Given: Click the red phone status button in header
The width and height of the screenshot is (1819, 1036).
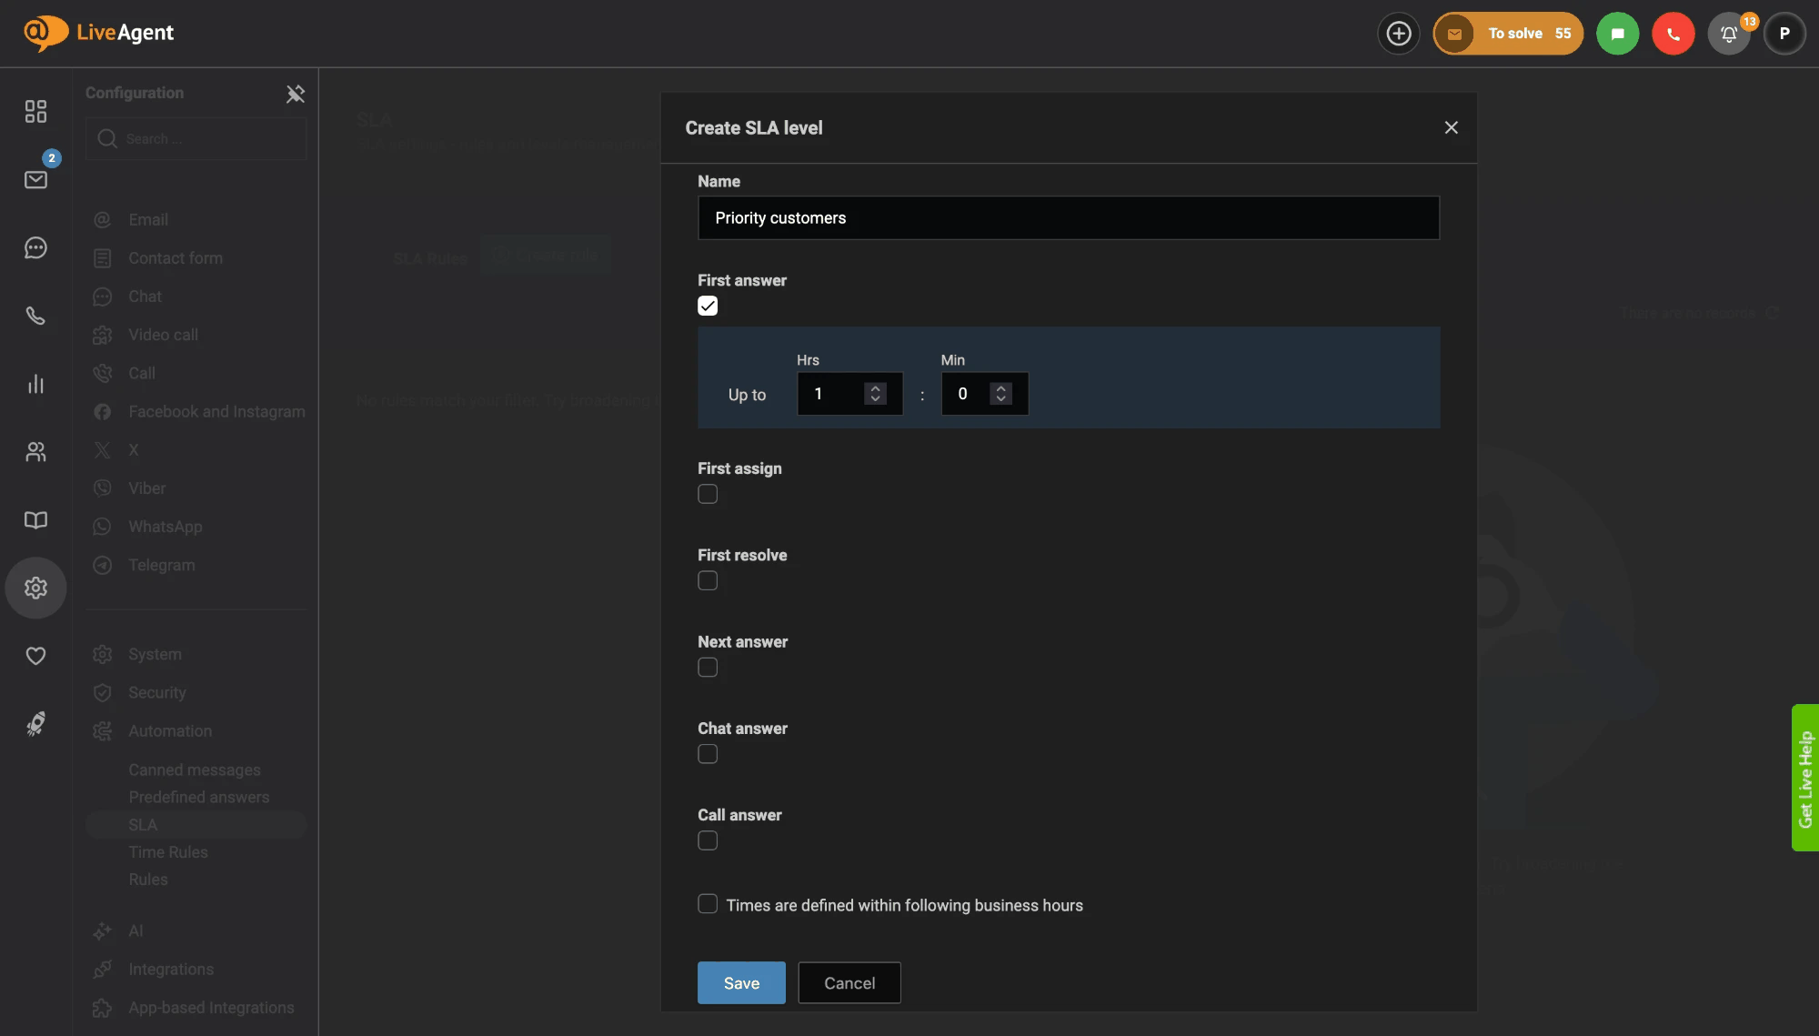Looking at the screenshot, I should click(x=1673, y=34).
